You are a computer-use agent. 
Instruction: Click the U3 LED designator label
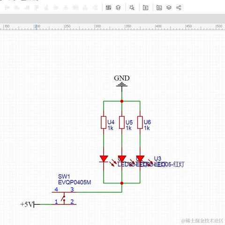click(157, 158)
